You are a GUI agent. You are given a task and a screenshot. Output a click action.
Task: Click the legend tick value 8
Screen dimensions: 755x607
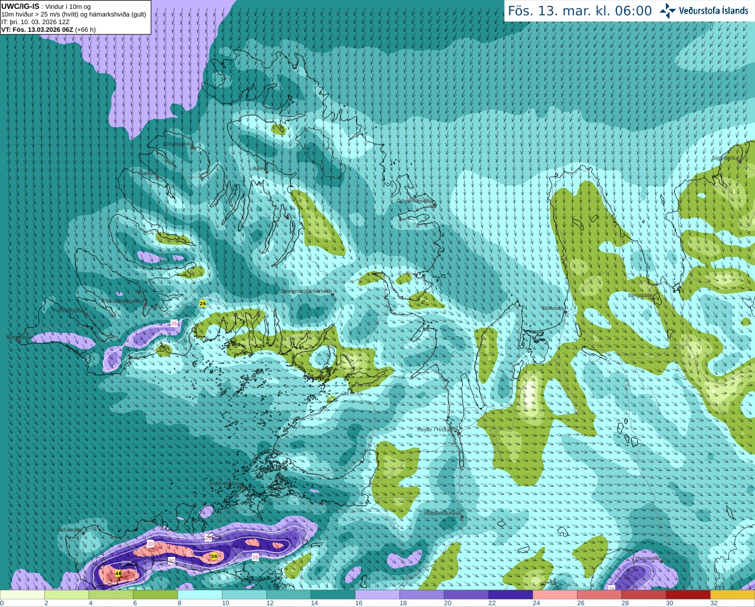pyautogui.click(x=179, y=603)
